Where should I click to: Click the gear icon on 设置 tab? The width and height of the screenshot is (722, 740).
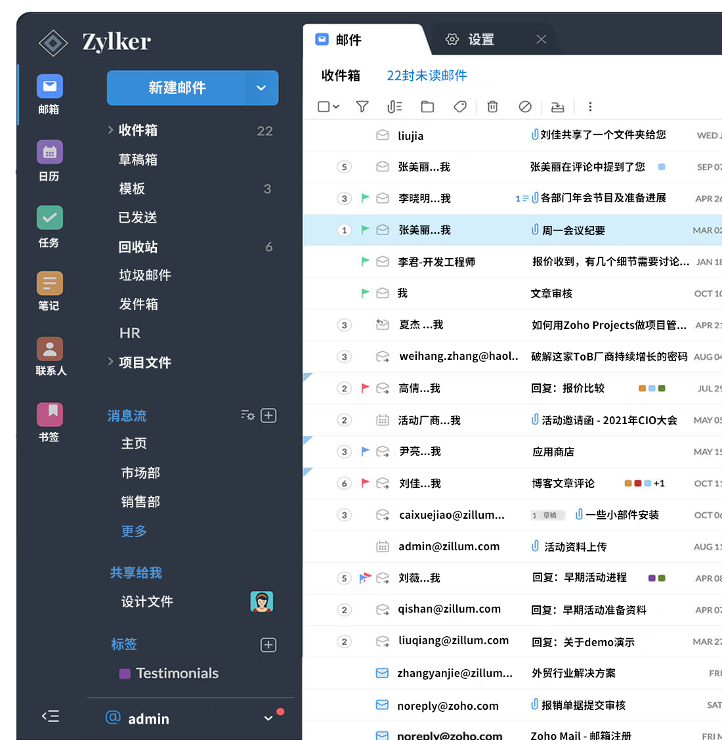[452, 39]
